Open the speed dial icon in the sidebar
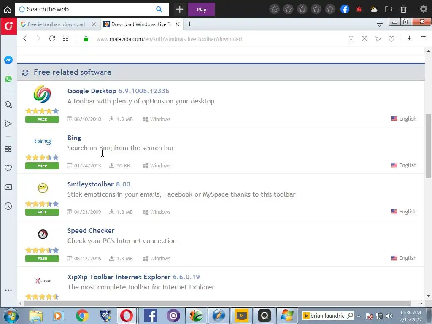The height and width of the screenshot is (324, 432). 8,149
